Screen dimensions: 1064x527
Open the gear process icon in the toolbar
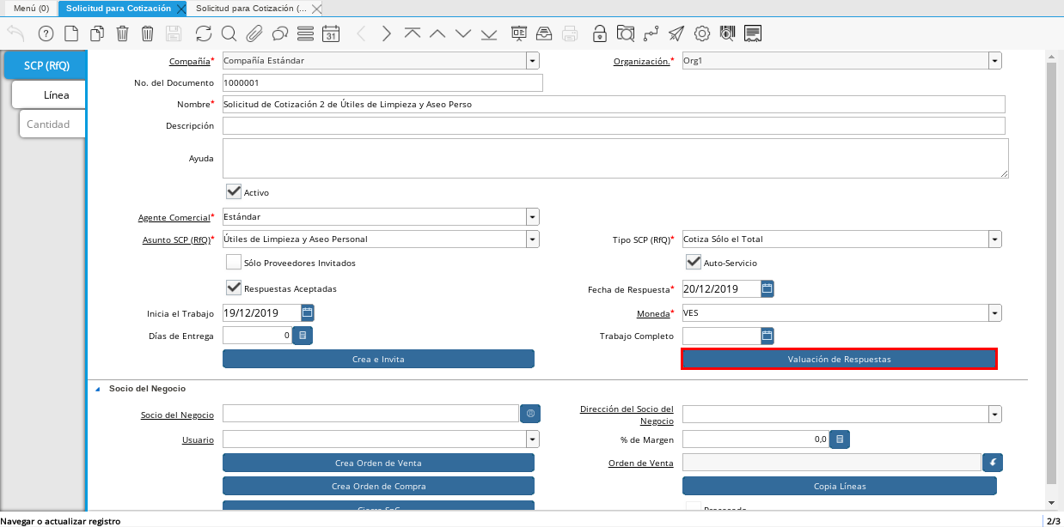[702, 33]
